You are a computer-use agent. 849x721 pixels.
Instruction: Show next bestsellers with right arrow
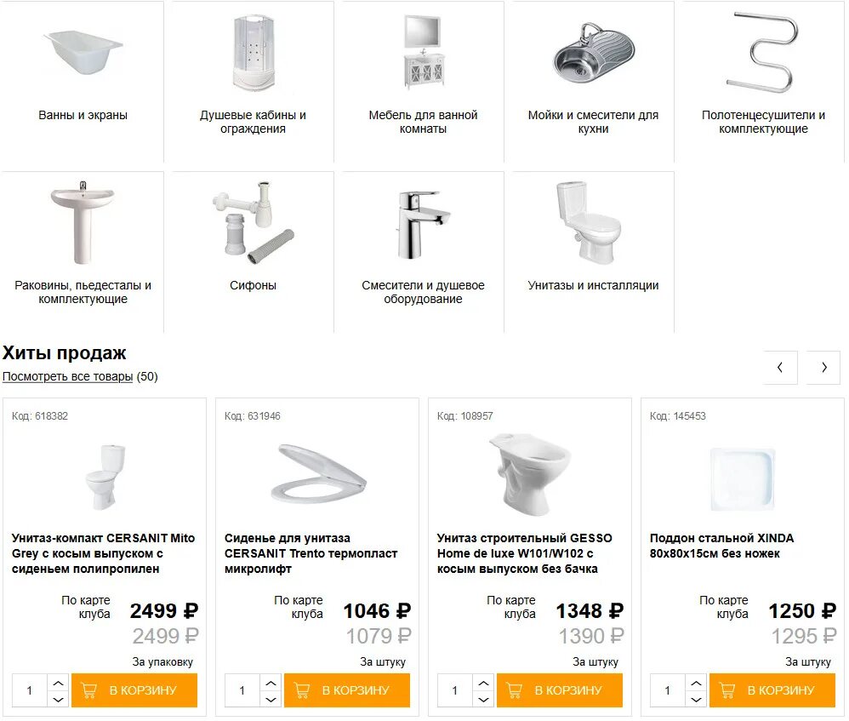823,367
